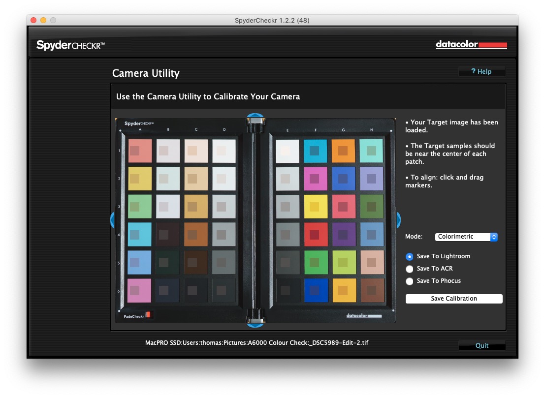Click the G3 coral red patch

344,206
